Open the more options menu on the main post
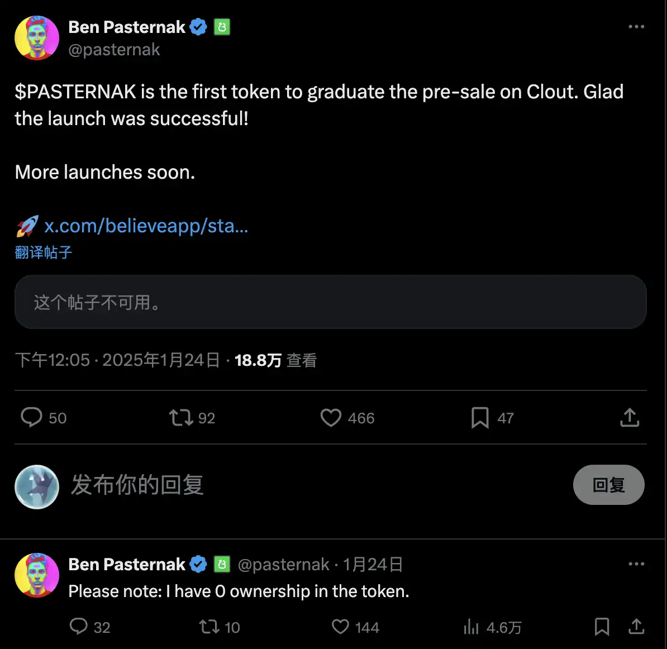 637,26
